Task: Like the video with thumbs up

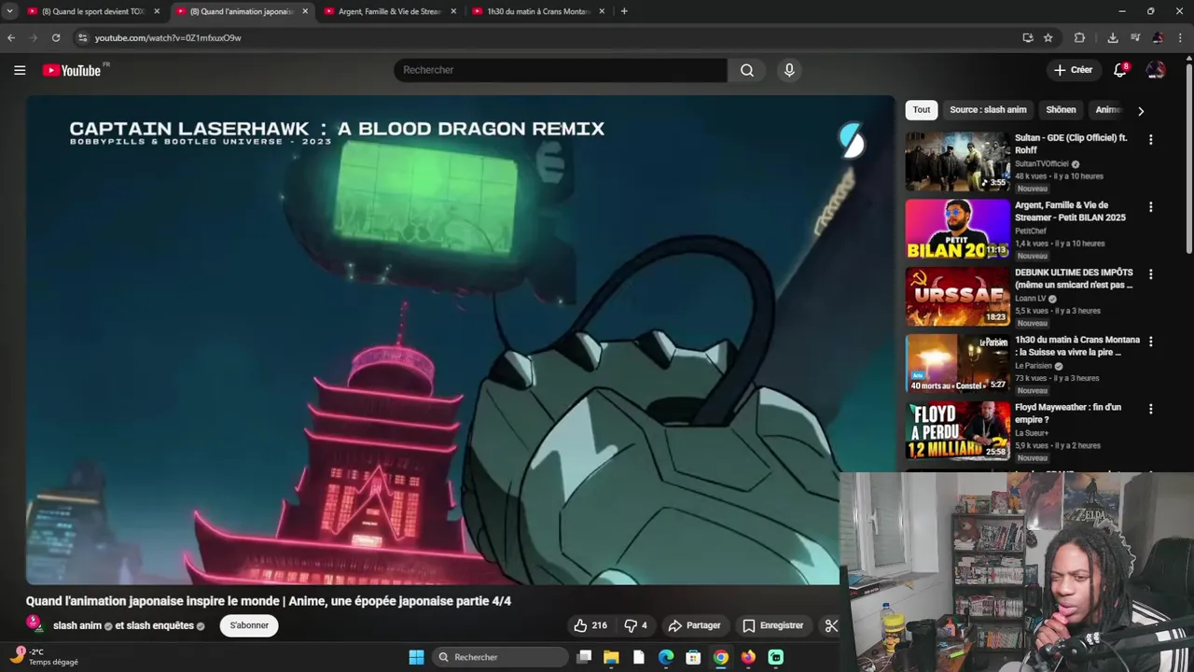Action: click(590, 625)
